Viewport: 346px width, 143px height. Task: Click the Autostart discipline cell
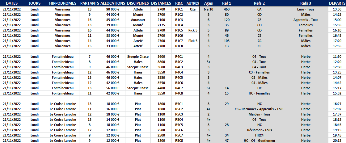(138, 20)
